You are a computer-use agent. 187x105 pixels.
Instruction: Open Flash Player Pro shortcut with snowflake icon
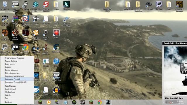[36, 6]
